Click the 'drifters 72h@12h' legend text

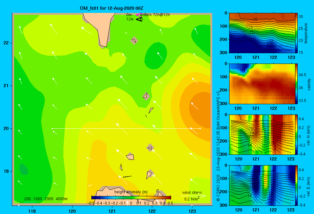(155, 15)
